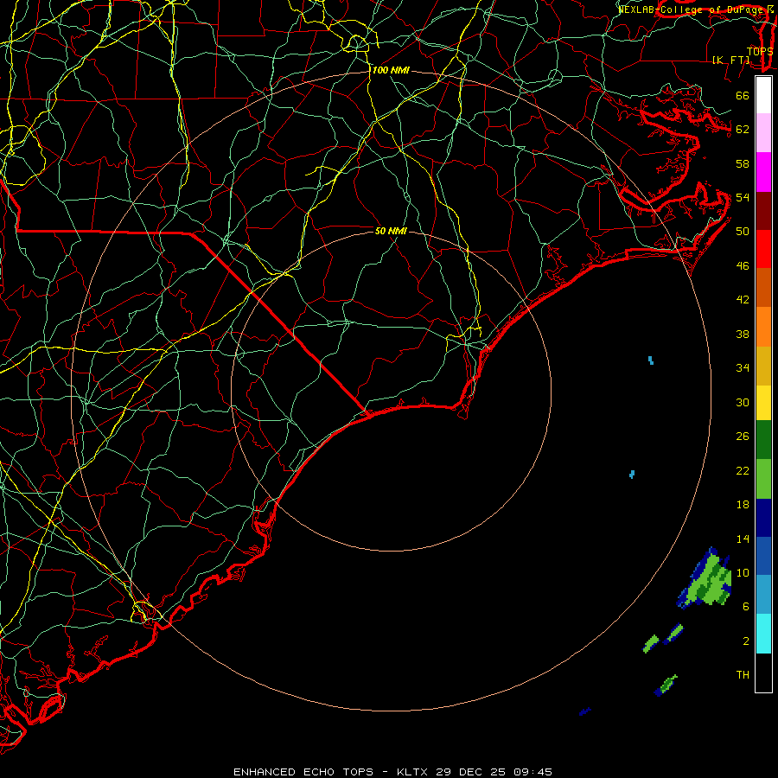This screenshot has width=778, height=778.
Task: Click the '18' legend value
Action: (x=743, y=505)
